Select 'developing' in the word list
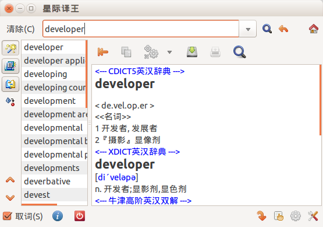 (54, 74)
